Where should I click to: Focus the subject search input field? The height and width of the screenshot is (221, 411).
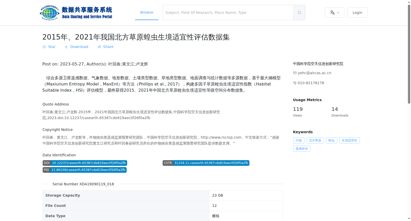click(228, 13)
